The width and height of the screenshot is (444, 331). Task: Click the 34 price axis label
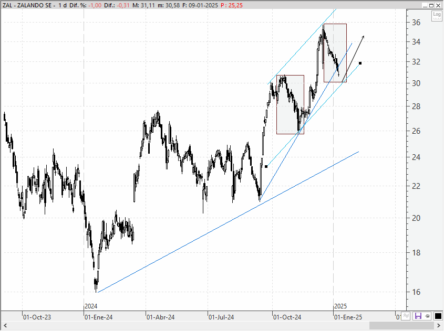(x=416, y=42)
